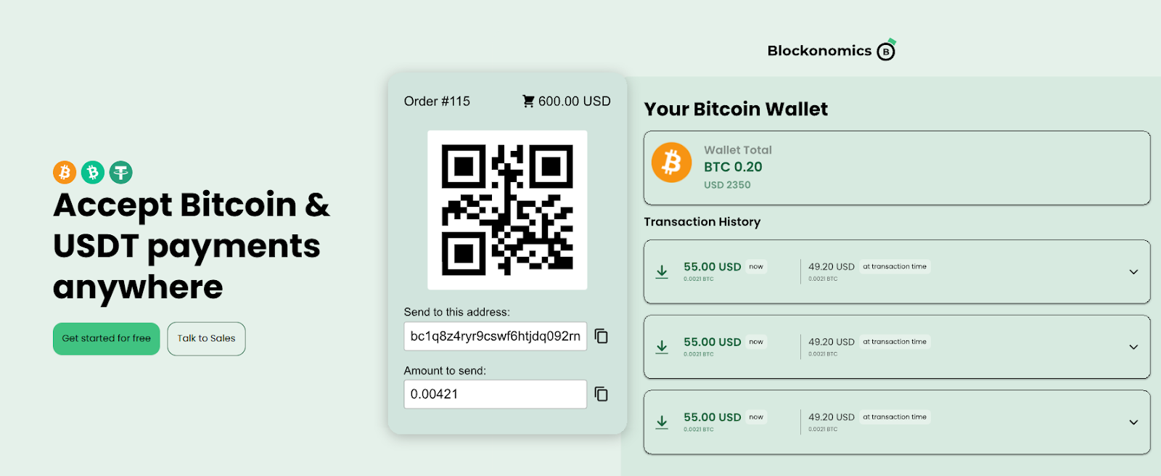
Task: Expand the third transaction history row
Action: [1133, 422]
